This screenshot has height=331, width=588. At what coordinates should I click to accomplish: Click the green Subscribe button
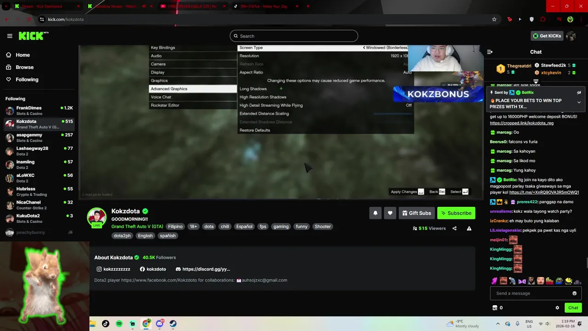point(456,213)
